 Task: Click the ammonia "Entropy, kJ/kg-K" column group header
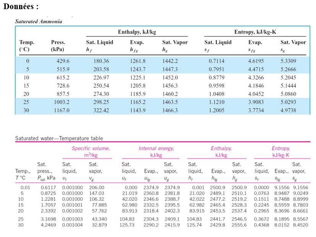click(x=255, y=32)
